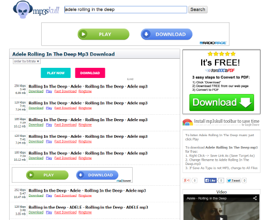Click the green Download PDF ad button
The height and width of the screenshot is (220, 268).
pos(221,103)
